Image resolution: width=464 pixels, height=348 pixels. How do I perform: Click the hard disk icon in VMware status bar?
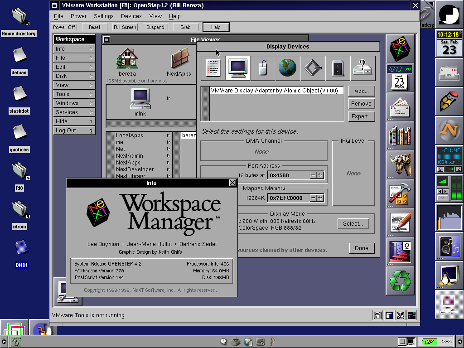click(x=389, y=315)
